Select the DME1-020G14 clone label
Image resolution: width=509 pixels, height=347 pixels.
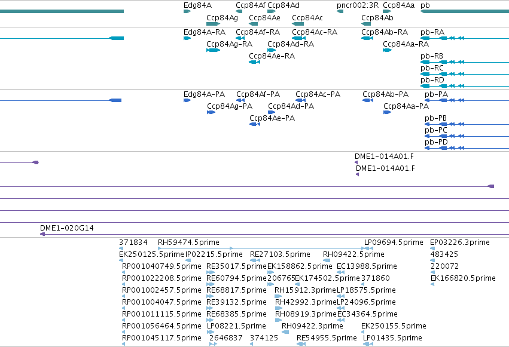67,228
